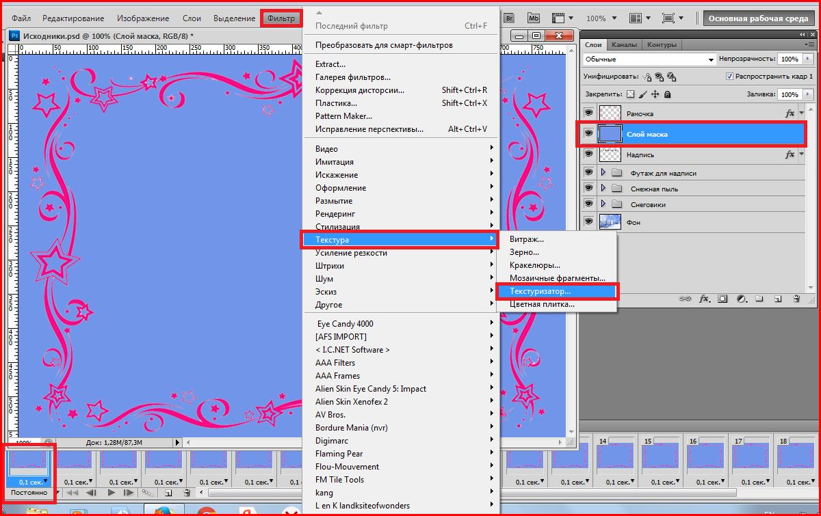Create a new layer in Layers panel
This screenshot has height=516, width=821.
pyautogui.click(x=778, y=299)
